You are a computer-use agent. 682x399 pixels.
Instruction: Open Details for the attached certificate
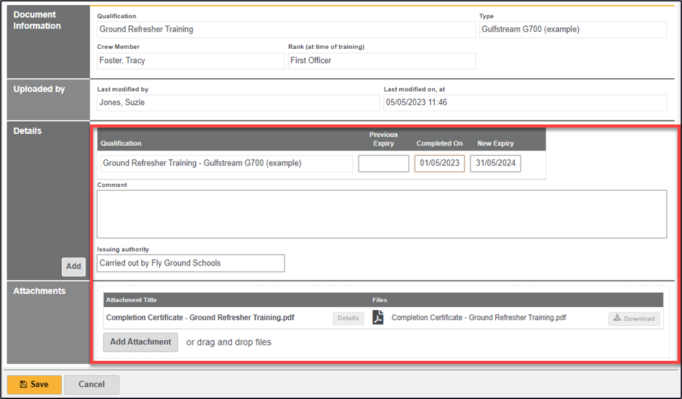tap(348, 318)
